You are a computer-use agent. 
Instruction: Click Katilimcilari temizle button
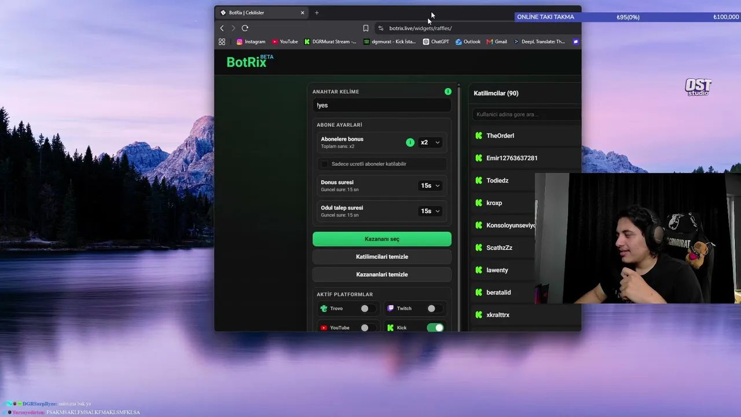coord(381,257)
